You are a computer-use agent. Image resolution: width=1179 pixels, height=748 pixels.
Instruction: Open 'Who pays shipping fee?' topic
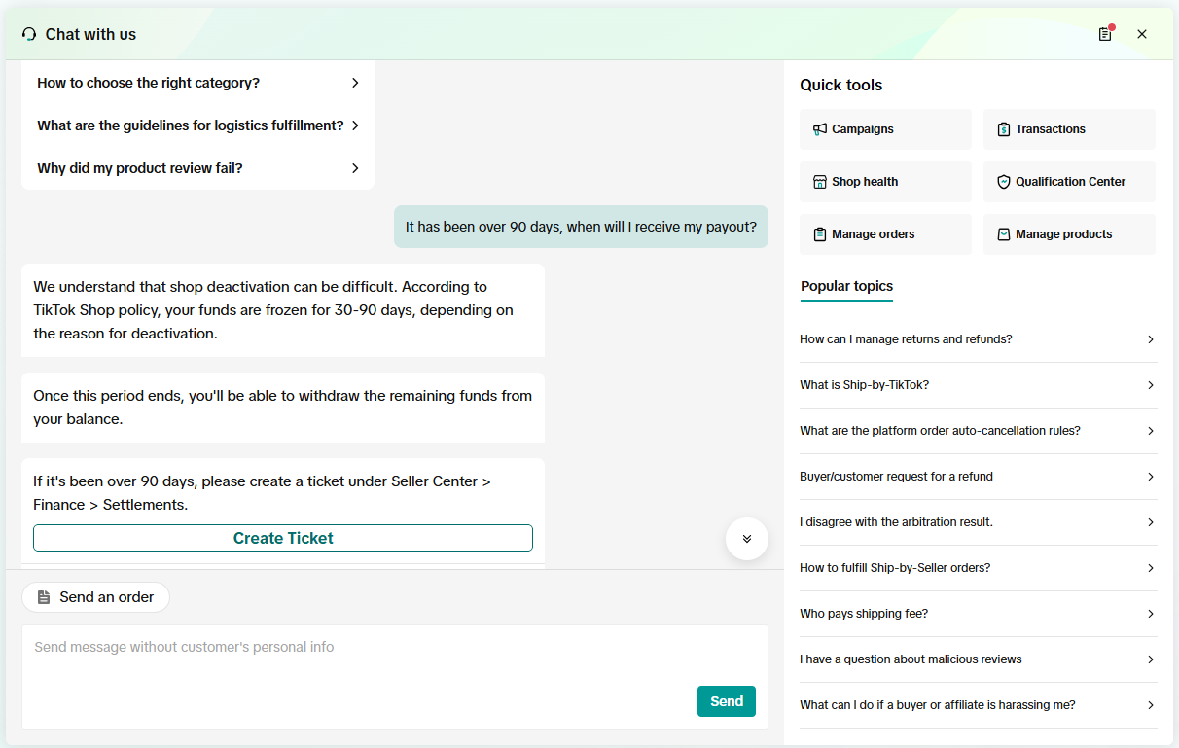(978, 614)
